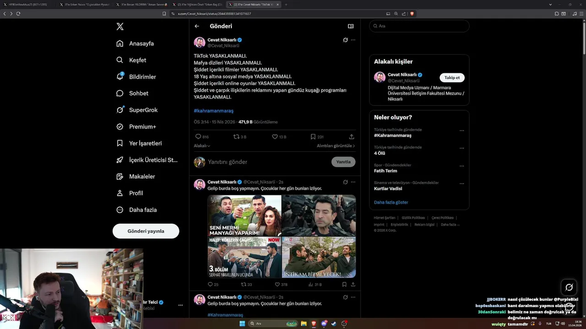Viewport: 586px width, 329px height.
Task: Open Cevat Niksarlı profile in Alakalı kişiler
Action: (x=402, y=74)
